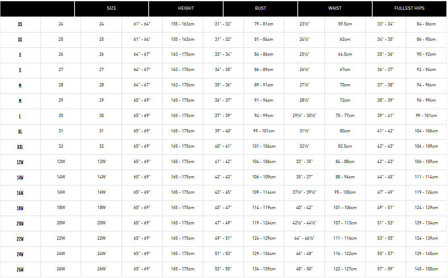
Task: Select the 29½" - 30½" waist cell
Action: [304, 115]
